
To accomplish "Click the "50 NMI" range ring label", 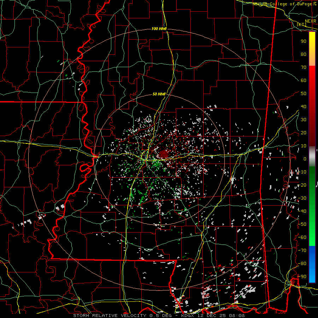I will click(159, 94).
